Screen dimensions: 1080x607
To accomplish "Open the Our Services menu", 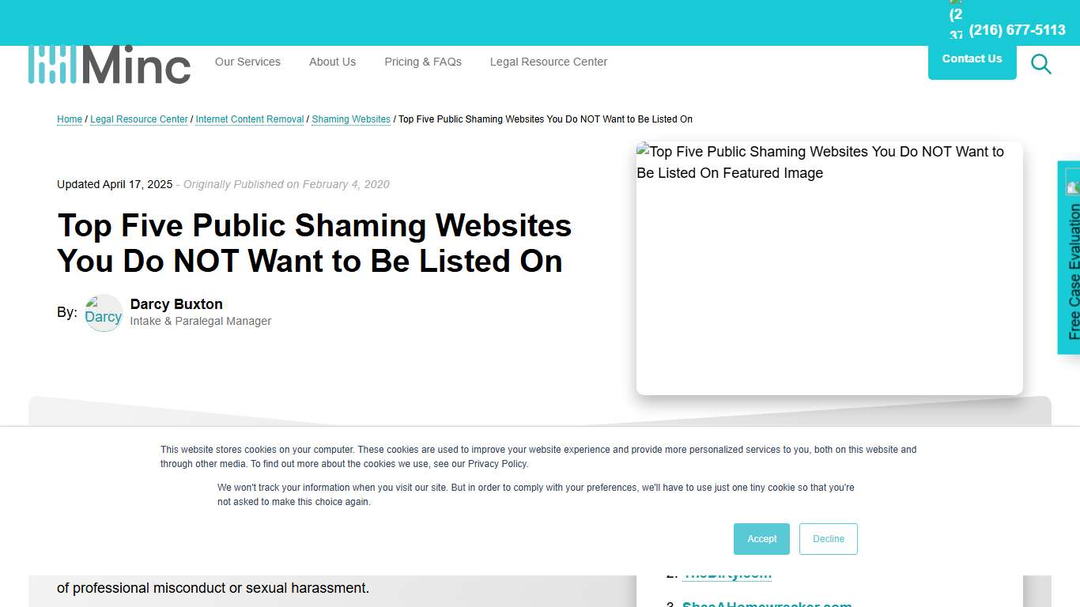I will (x=247, y=62).
